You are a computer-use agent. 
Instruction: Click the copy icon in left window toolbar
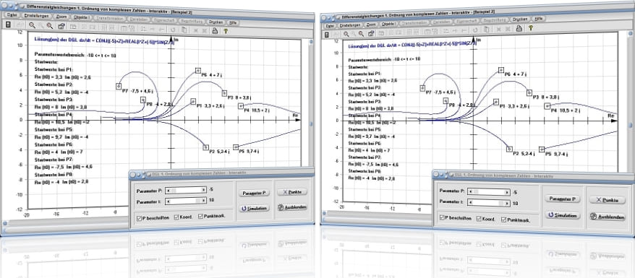click(184, 30)
